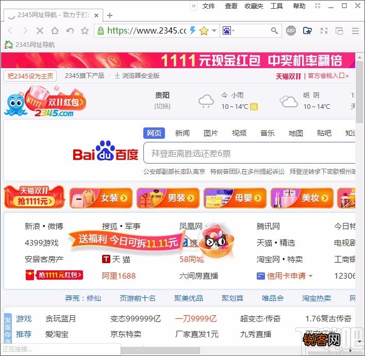Screen dimensions: 365x356
Task: Click the browser forward arrow
Action: tap(25, 30)
